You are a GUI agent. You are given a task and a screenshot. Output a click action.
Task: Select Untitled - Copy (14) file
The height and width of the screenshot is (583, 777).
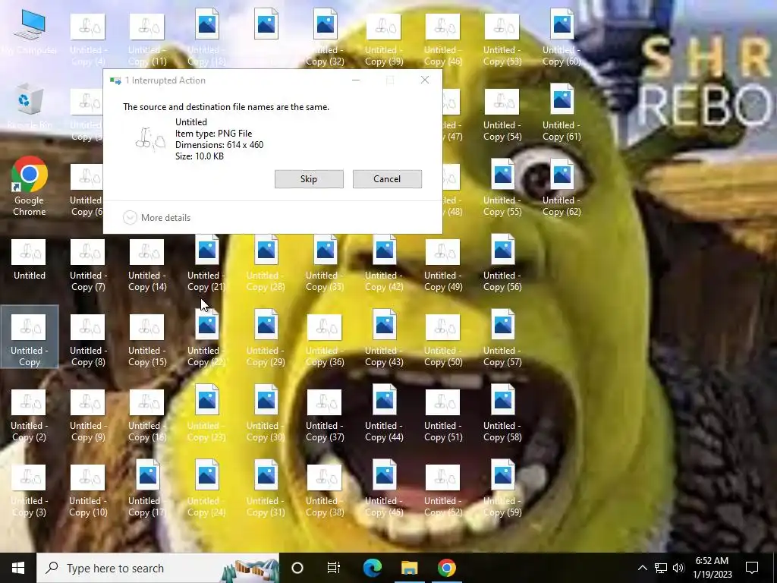coord(147,266)
